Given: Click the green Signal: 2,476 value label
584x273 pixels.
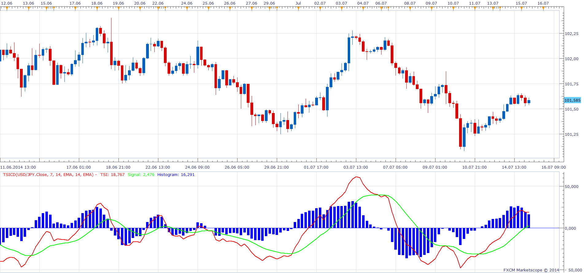Looking at the screenshot, I should point(141,175).
